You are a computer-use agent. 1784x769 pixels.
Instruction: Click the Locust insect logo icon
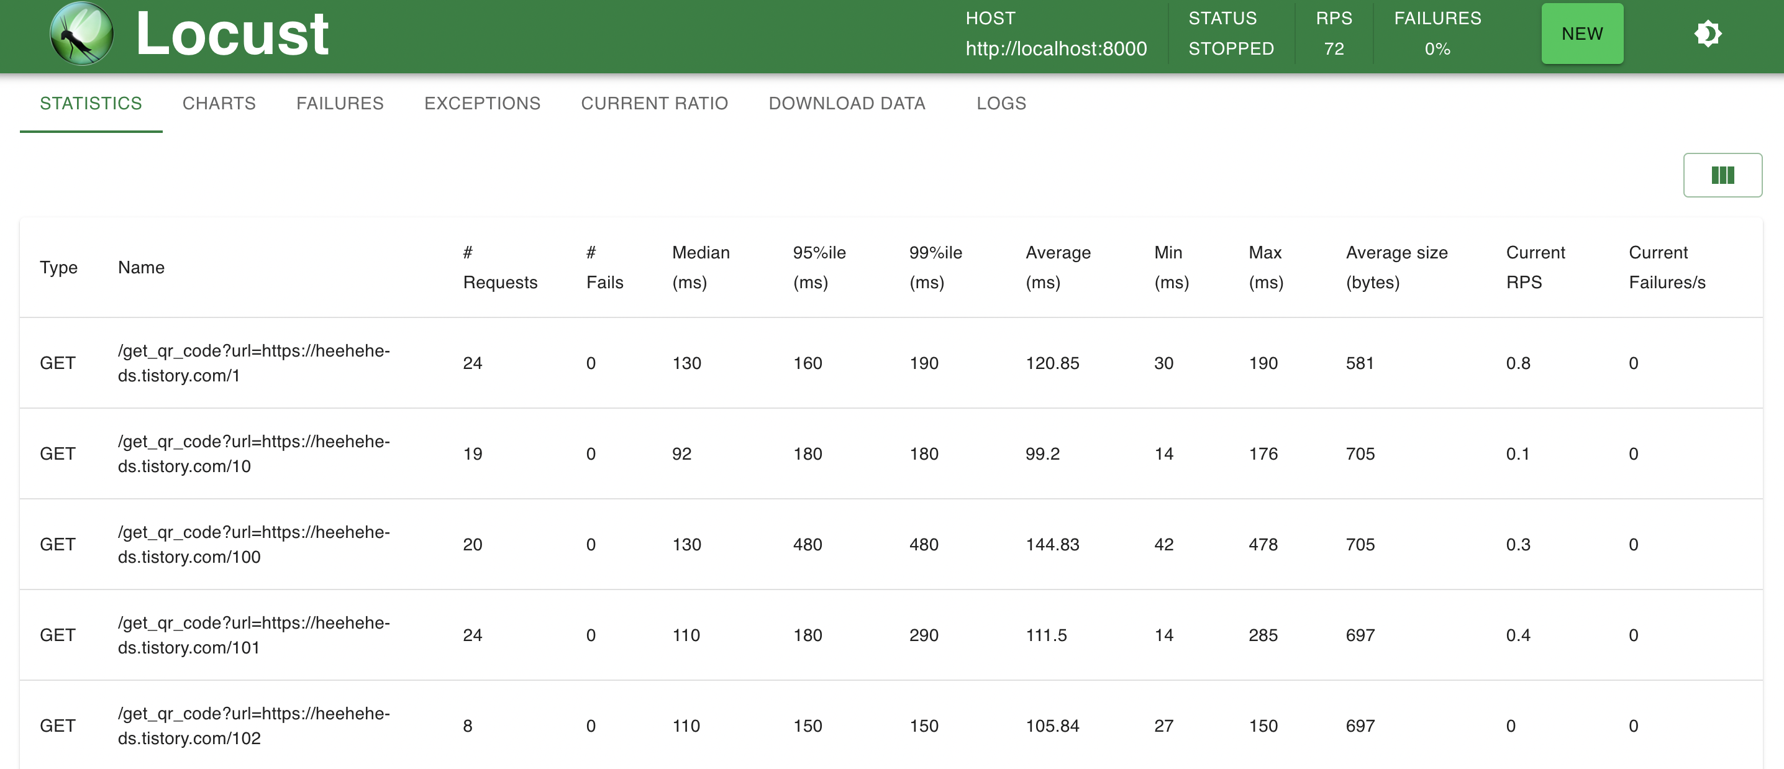point(81,34)
